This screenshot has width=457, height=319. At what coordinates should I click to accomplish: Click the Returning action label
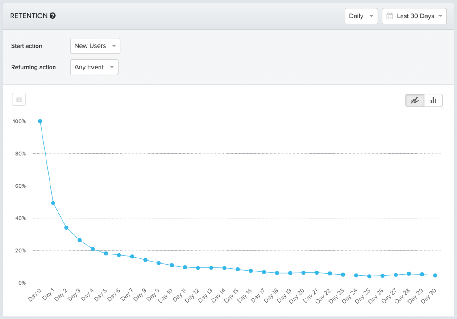click(x=33, y=67)
